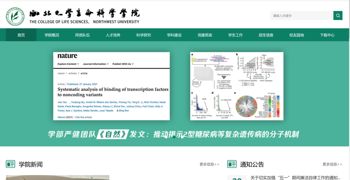Open the 师资队伍 menu
The image size is (350, 180).
83,35
